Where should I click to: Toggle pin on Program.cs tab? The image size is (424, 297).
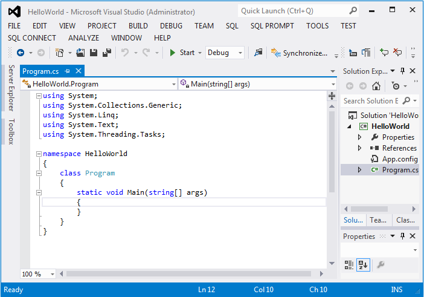coord(67,71)
